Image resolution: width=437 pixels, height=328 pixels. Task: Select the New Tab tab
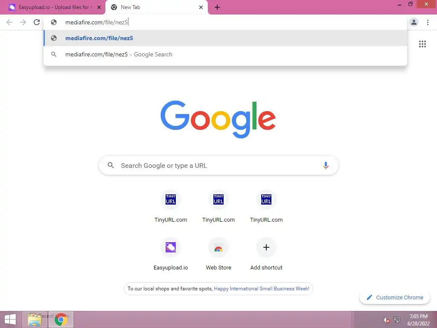[x=156, y=8]
